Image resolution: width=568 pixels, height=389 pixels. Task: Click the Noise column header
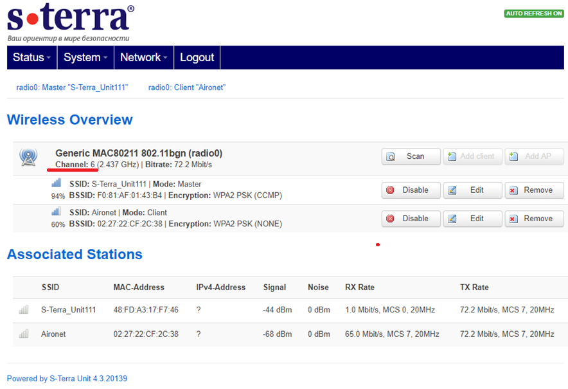(319, 287)
